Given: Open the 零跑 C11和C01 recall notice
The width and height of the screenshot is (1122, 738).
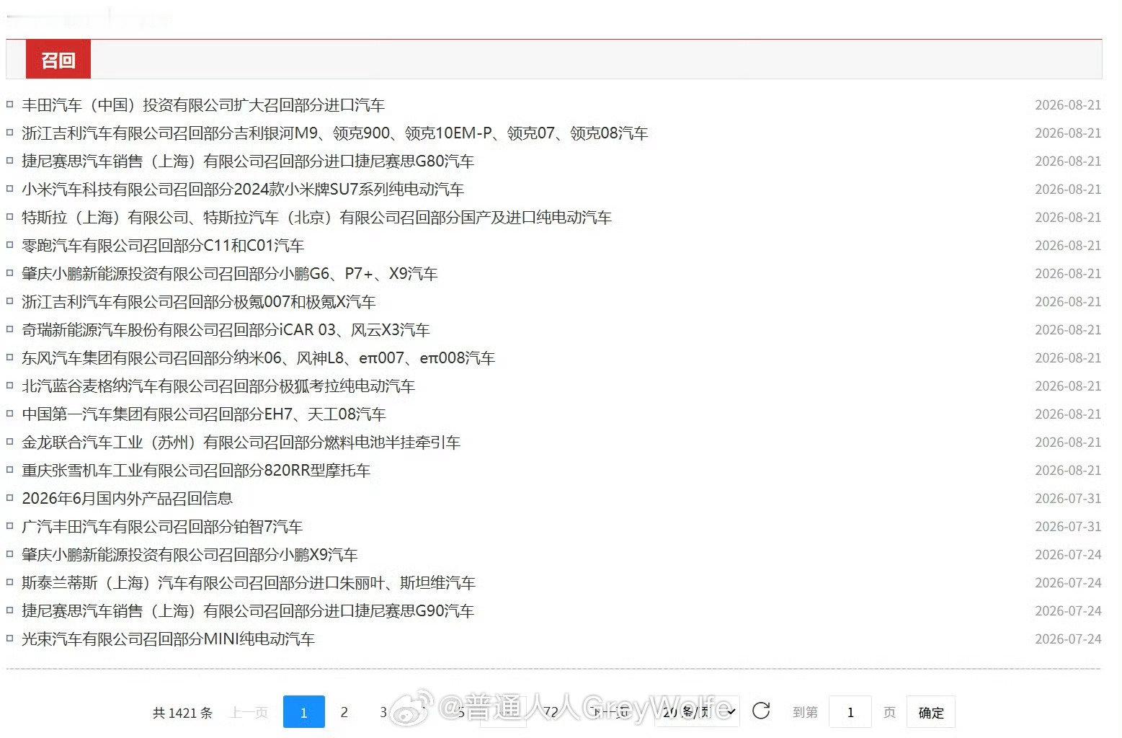Looking at the screenshot, I should pyautogui.click(x=163, y=246).
